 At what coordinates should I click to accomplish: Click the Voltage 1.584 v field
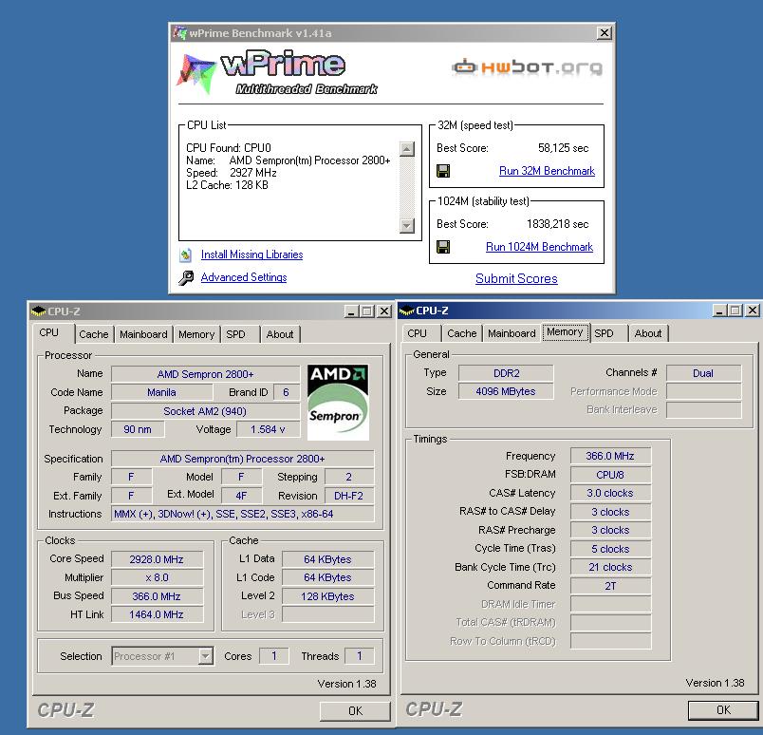click(x=268, y=429)
